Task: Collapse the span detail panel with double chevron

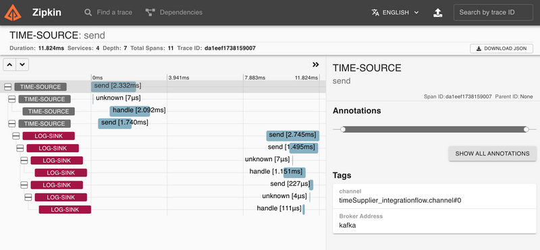Action: [315, 64]
